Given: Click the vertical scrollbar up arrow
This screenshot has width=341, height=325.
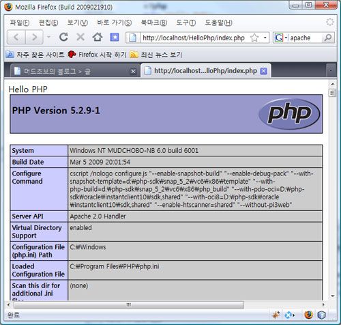Looking at the screenshot, I should click(x=333, y=84).
